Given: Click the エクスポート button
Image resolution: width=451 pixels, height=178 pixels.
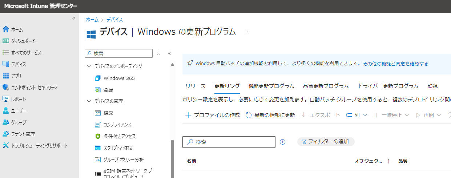Looking at the screenshot, I should 321,115.
